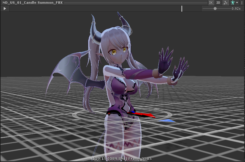This screenshot has width=245, height=162.
Task: Click the preview avatar icon
Action: tap(233, 3)
